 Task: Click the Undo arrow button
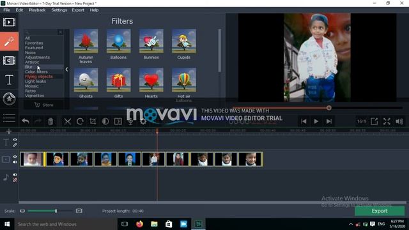pos(26,121)
